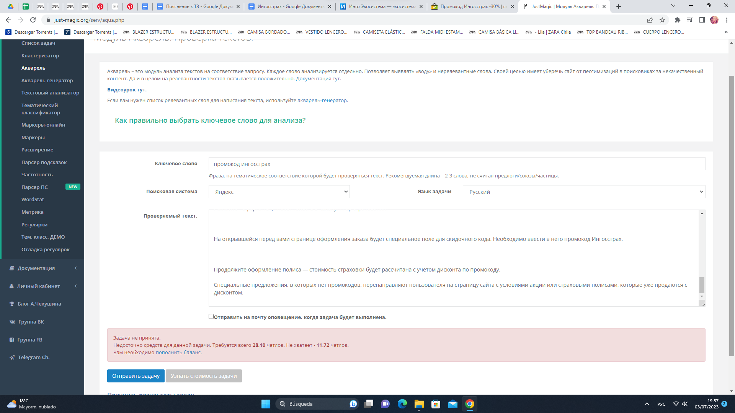Open Текстовый анализатор in sidebar

pos(50,93)
